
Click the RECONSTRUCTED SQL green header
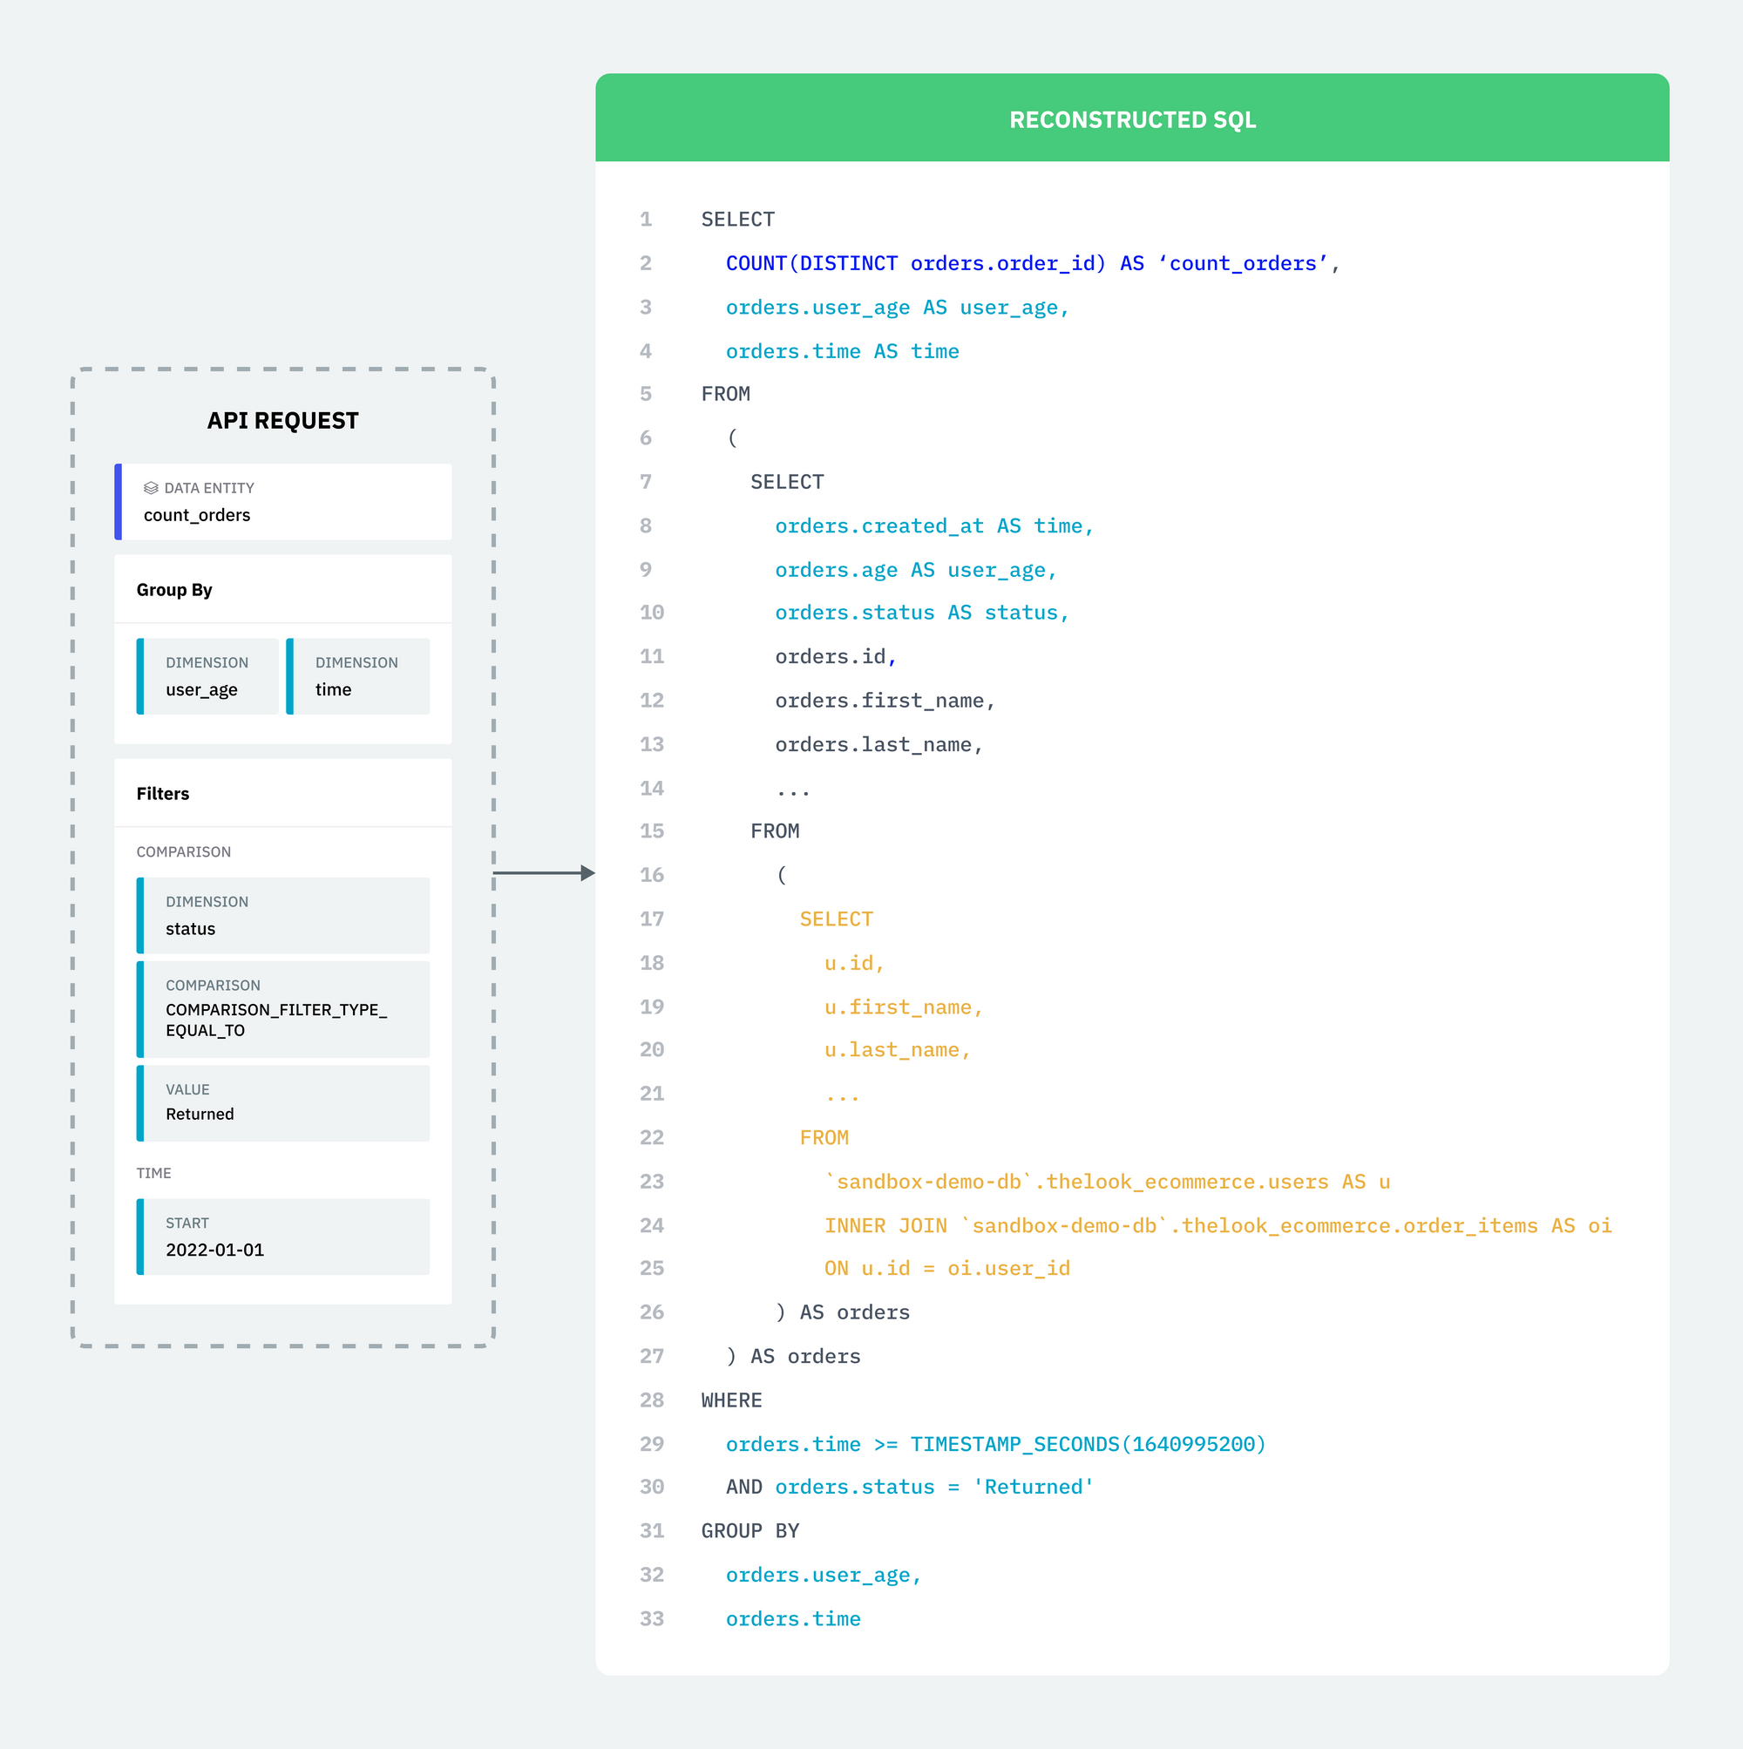[1132, 119]
